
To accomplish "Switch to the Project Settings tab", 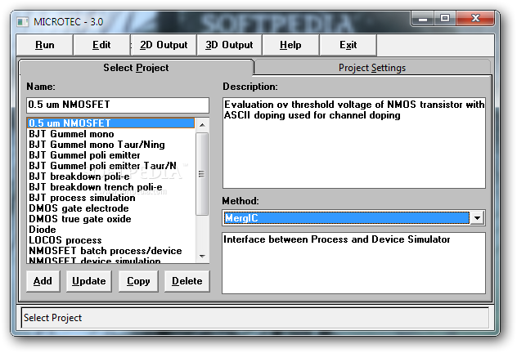I will pos(372,68).
